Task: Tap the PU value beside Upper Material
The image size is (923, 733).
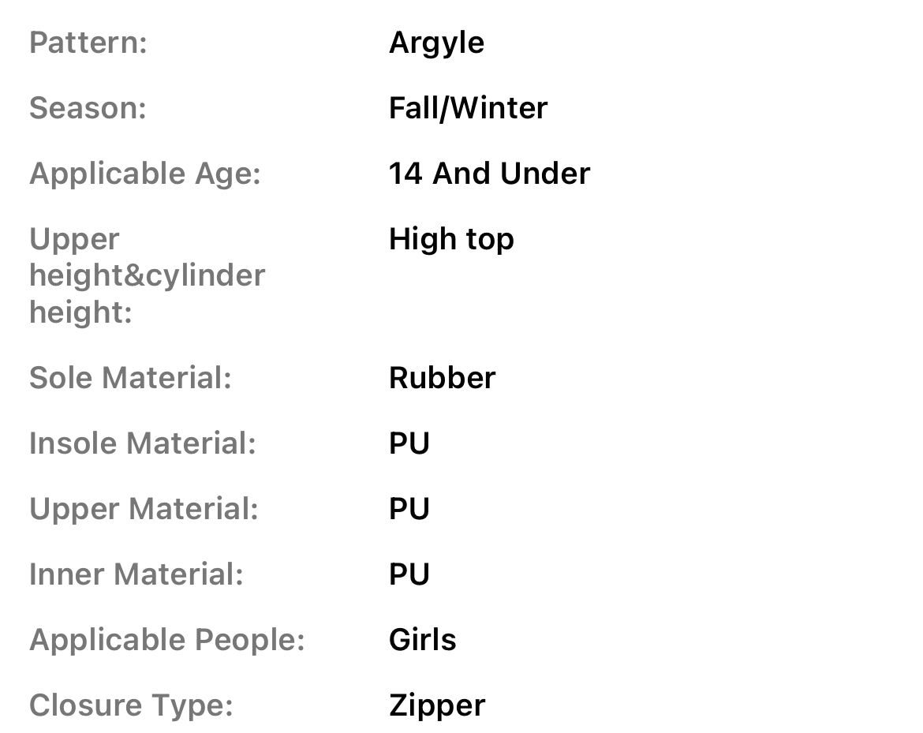Action: click(409, 509)
